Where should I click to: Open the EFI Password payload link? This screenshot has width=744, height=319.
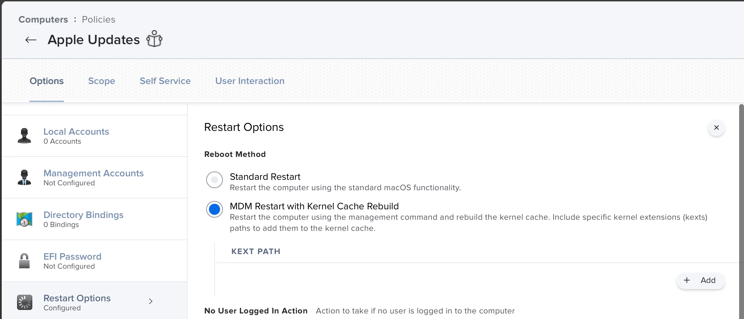tap(72, 257)
